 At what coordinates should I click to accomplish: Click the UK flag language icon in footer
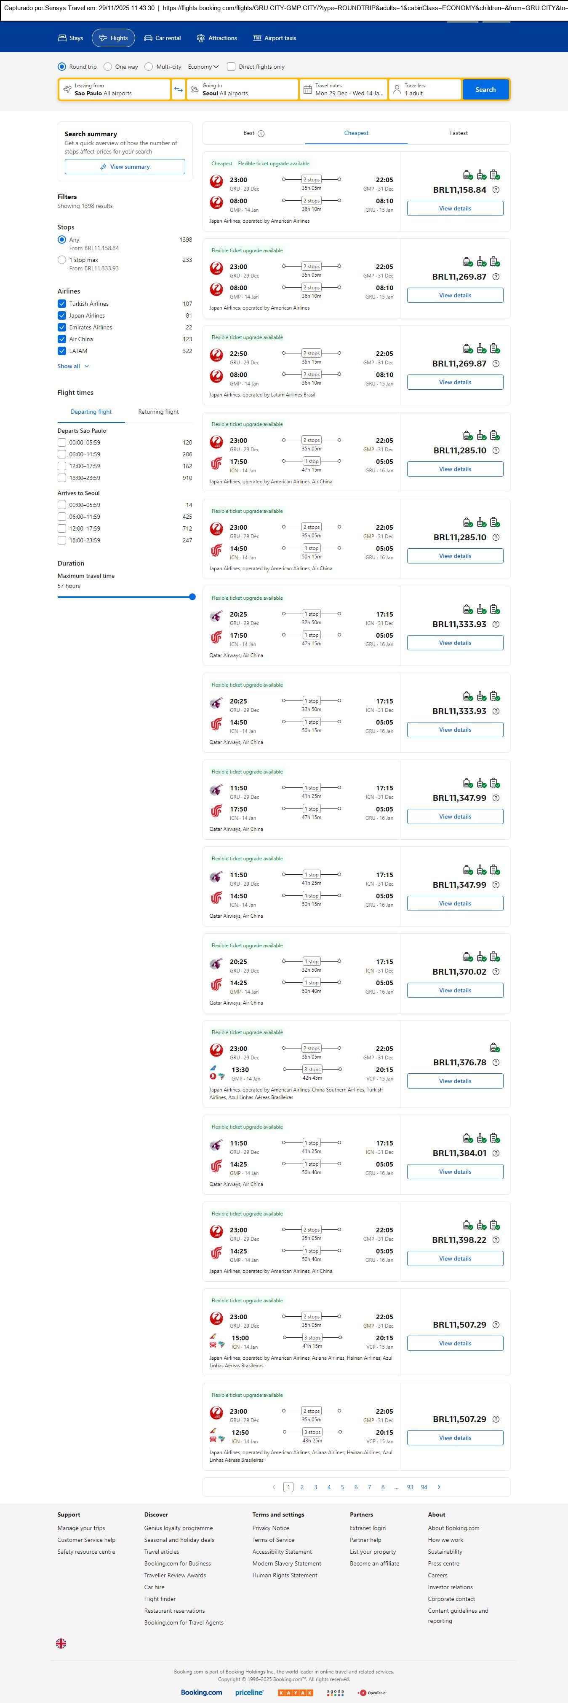coord(61,1643)
